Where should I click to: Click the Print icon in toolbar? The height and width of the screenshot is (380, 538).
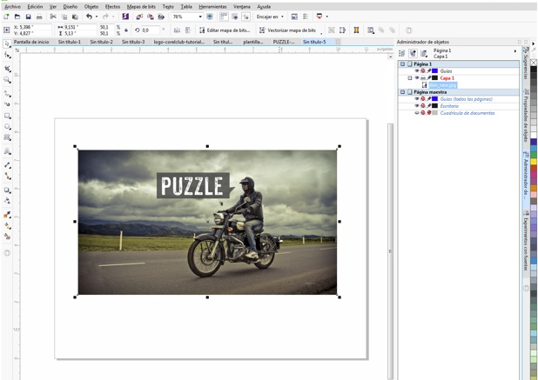click(40, 17)
